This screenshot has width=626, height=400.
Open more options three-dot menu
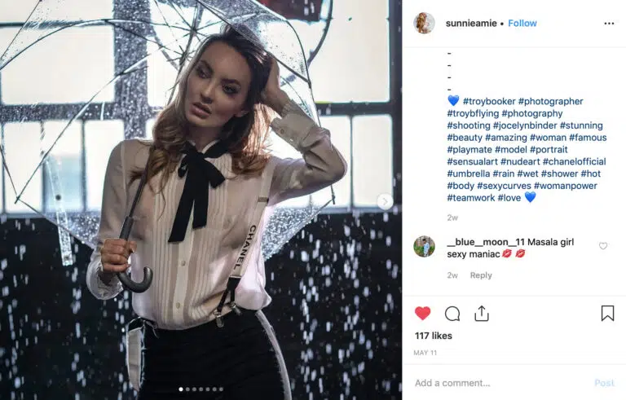(x=609, y=24)
